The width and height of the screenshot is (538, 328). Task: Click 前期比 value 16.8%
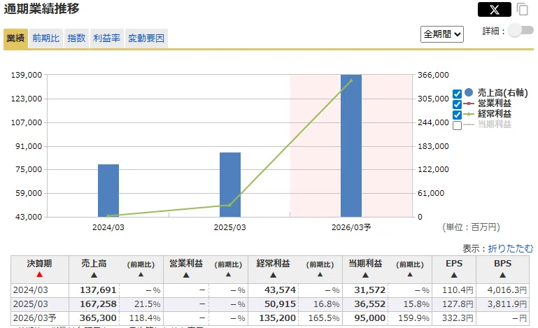coord(326,304)
